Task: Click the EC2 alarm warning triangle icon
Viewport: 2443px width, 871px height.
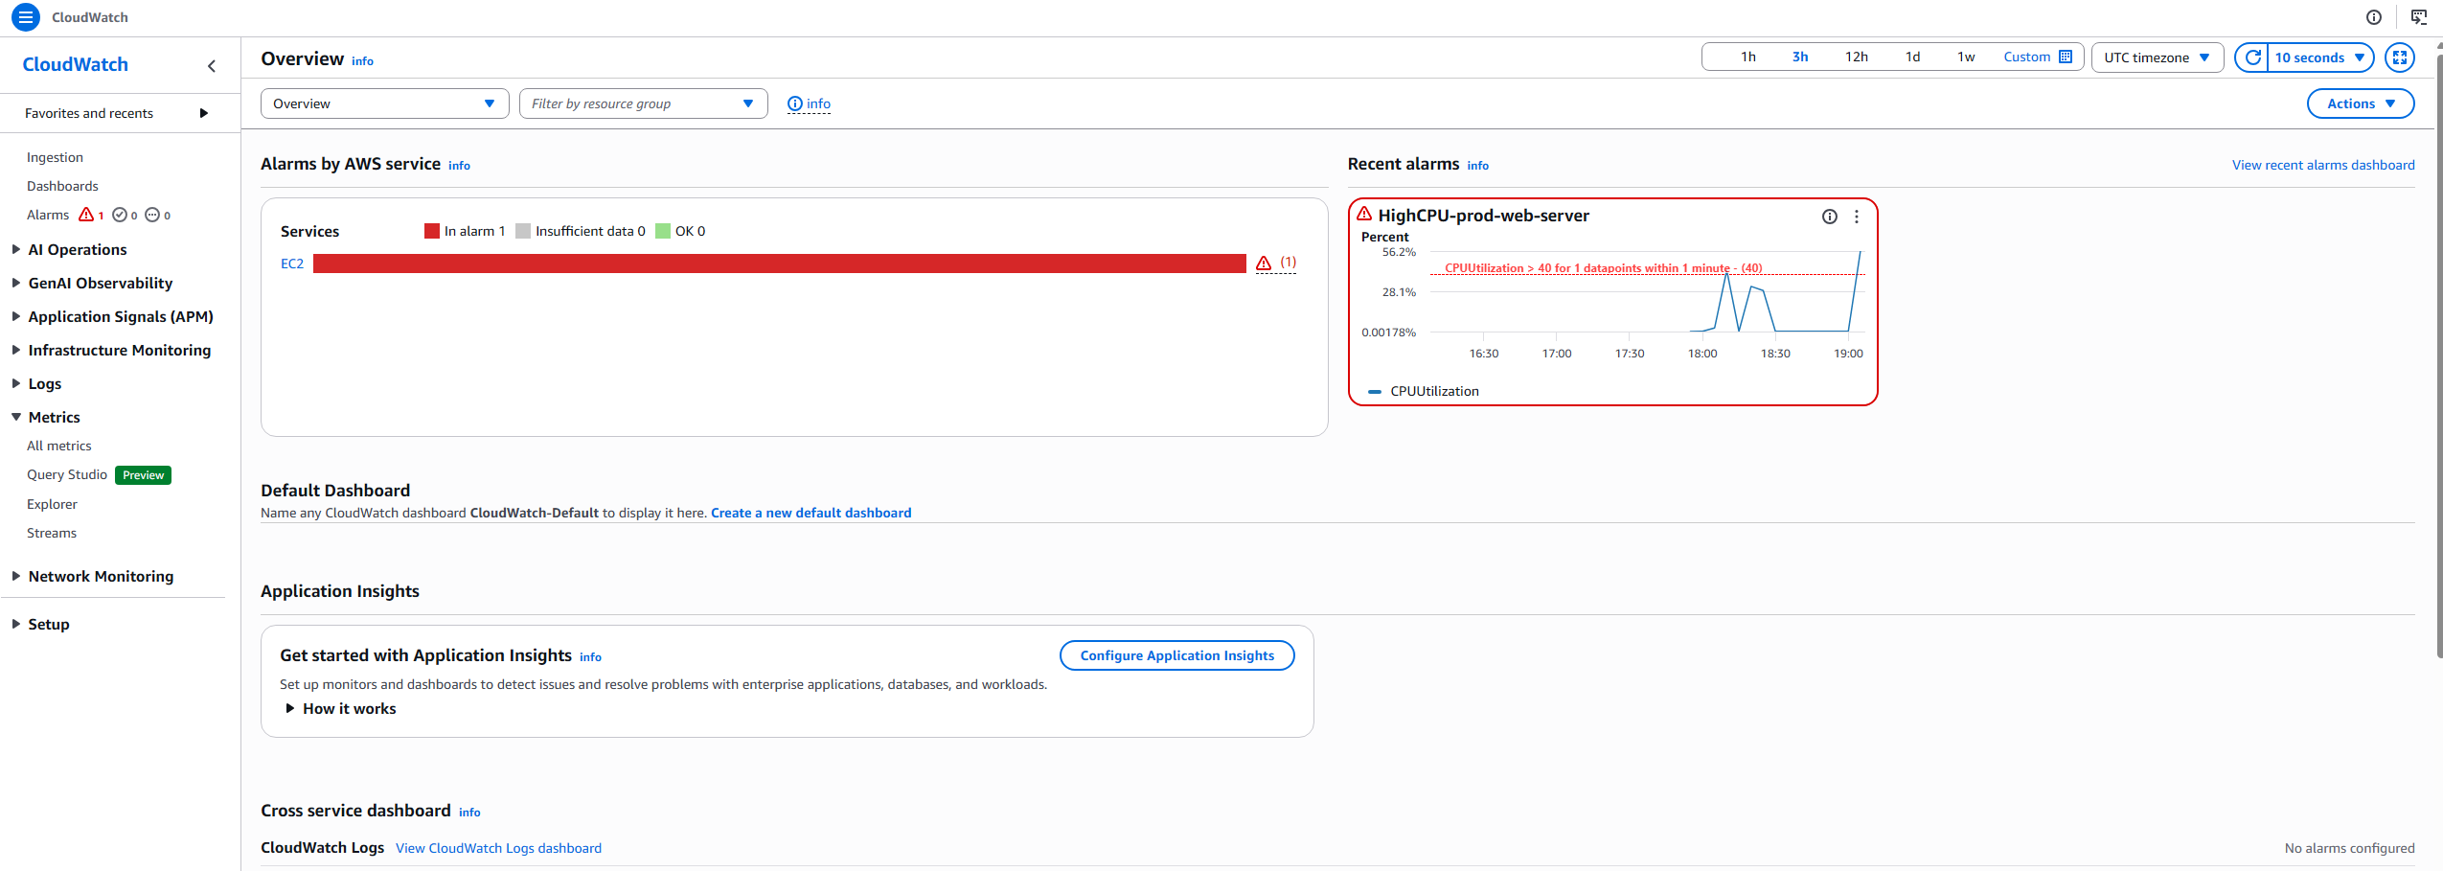Action: 1264,264
